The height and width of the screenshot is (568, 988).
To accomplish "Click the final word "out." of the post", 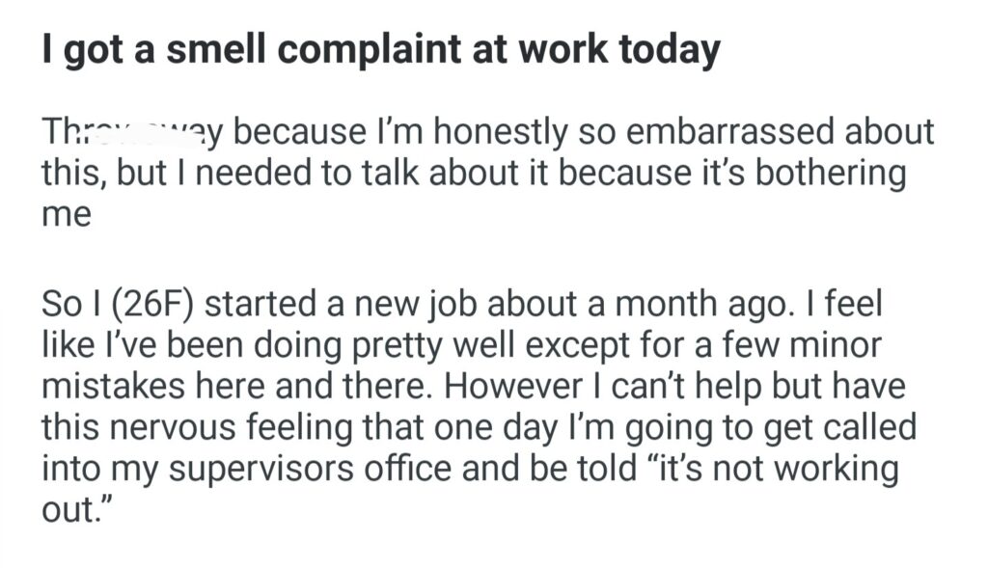I will pyautogui.click(x=72, y=509).
